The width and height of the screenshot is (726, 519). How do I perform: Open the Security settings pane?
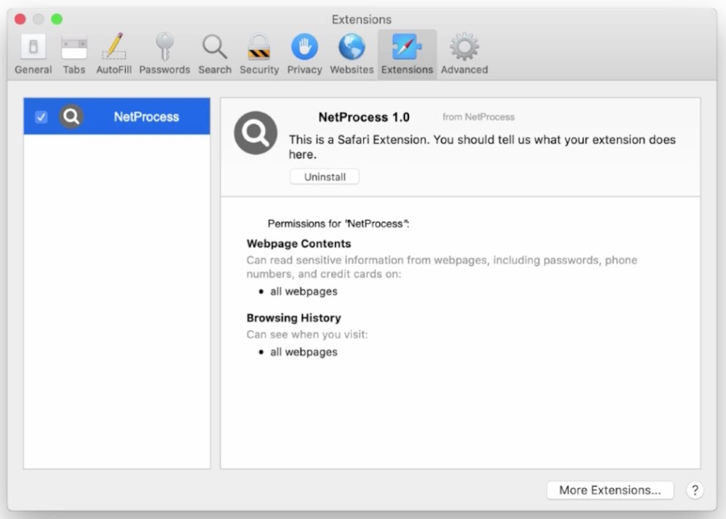(x=259, y=48)
